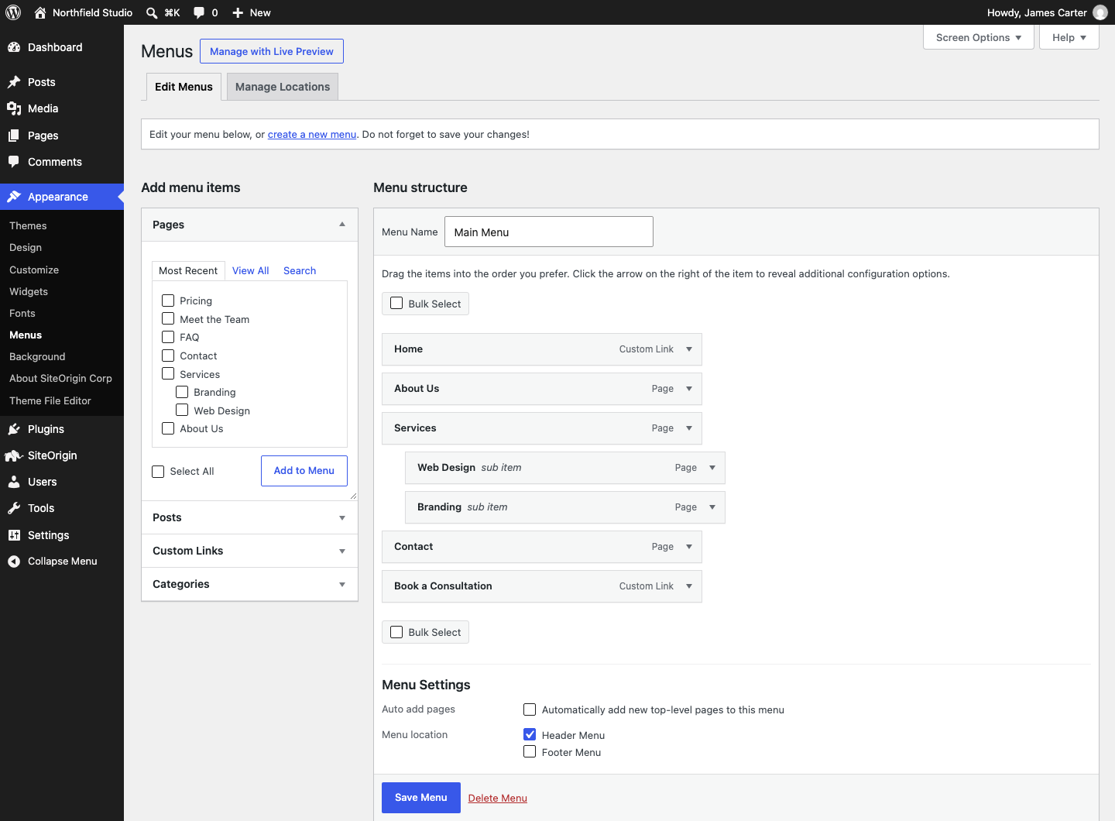1115x821 pixels.
Task: Click the search magnifier icon in admin bar
Action: 152,12
